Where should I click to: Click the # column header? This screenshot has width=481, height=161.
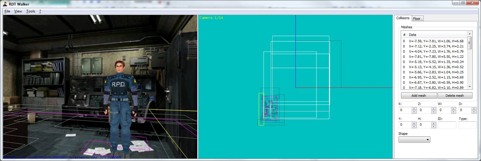point(404,35)
